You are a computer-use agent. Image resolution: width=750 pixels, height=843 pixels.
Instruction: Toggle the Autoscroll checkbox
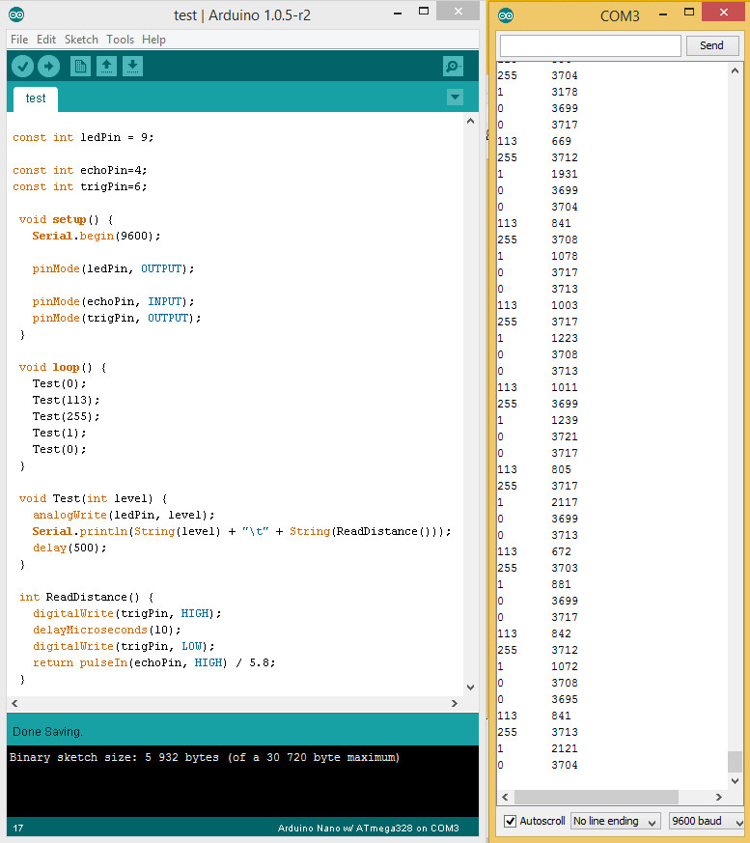[x=510, y=821]
